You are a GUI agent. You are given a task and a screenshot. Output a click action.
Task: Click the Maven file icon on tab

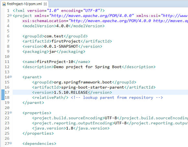coord(4,4)
